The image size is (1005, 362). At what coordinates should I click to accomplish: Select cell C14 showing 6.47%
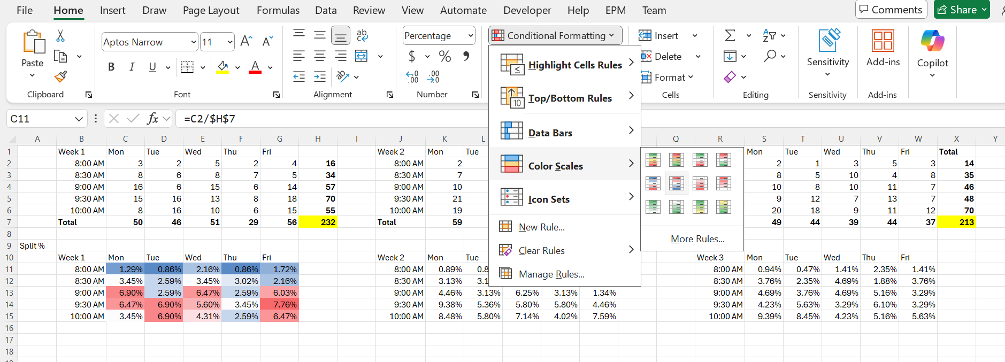125,305
